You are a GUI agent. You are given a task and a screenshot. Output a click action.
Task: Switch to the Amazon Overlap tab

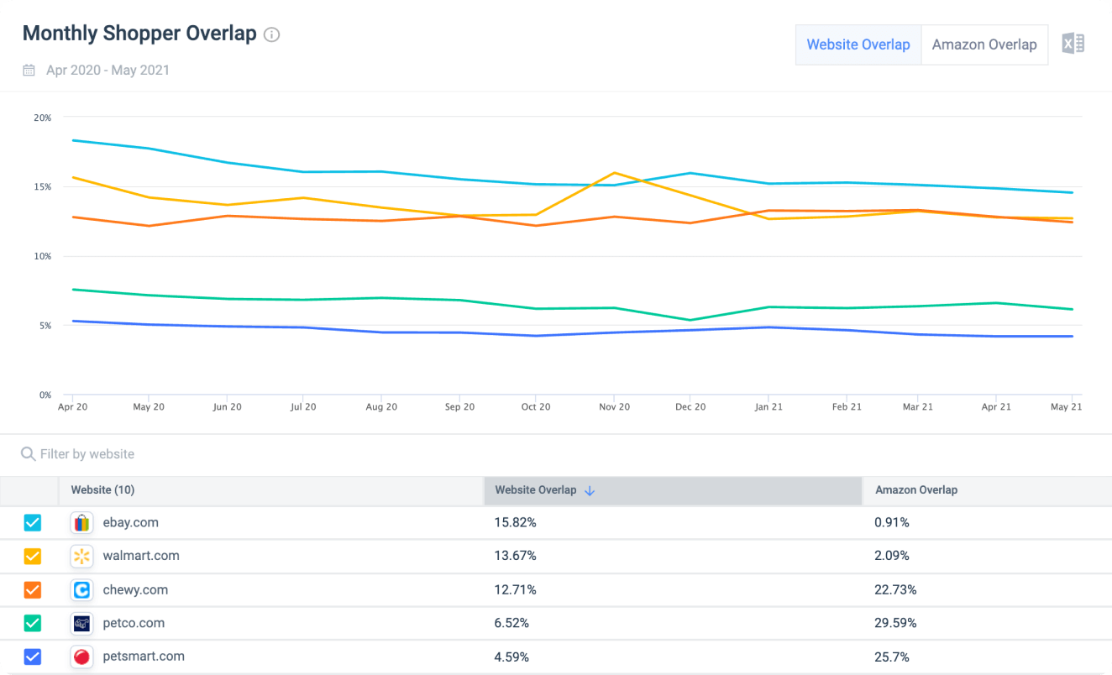(984, 44)
